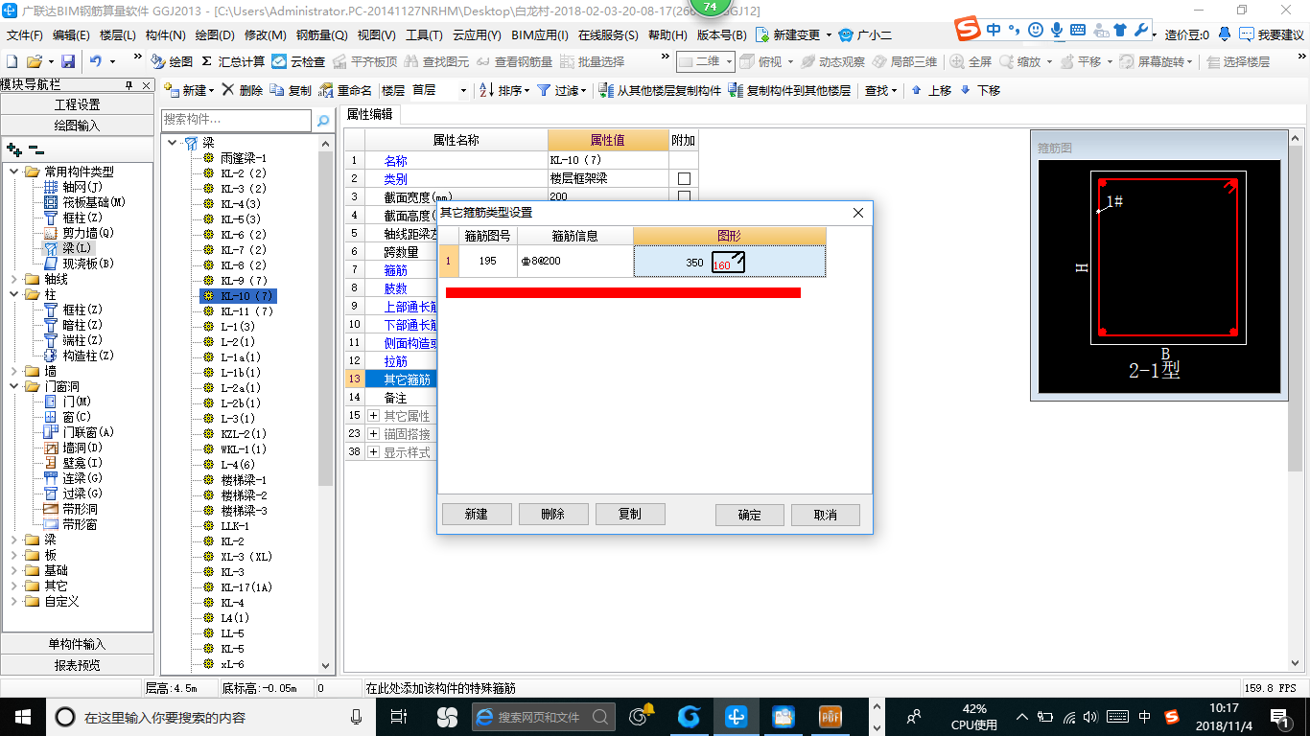Click the open folder icon
Image resolution: width=1310 pixels, height=736 pixels.
pyautogui.click(x=35, y=61)
